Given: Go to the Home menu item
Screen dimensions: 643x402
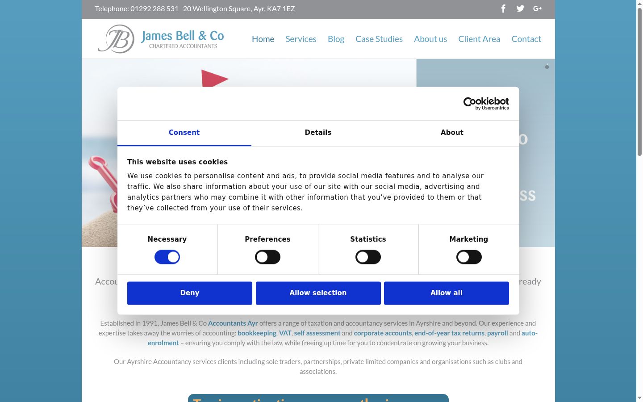Looking at the screenshot, I should click(263, 39).
